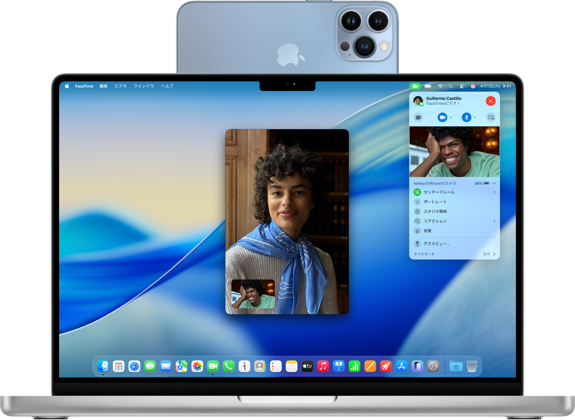Open the ビデオ menu in the menu bar
The image size is (575, 420).
tap(120, 86)
